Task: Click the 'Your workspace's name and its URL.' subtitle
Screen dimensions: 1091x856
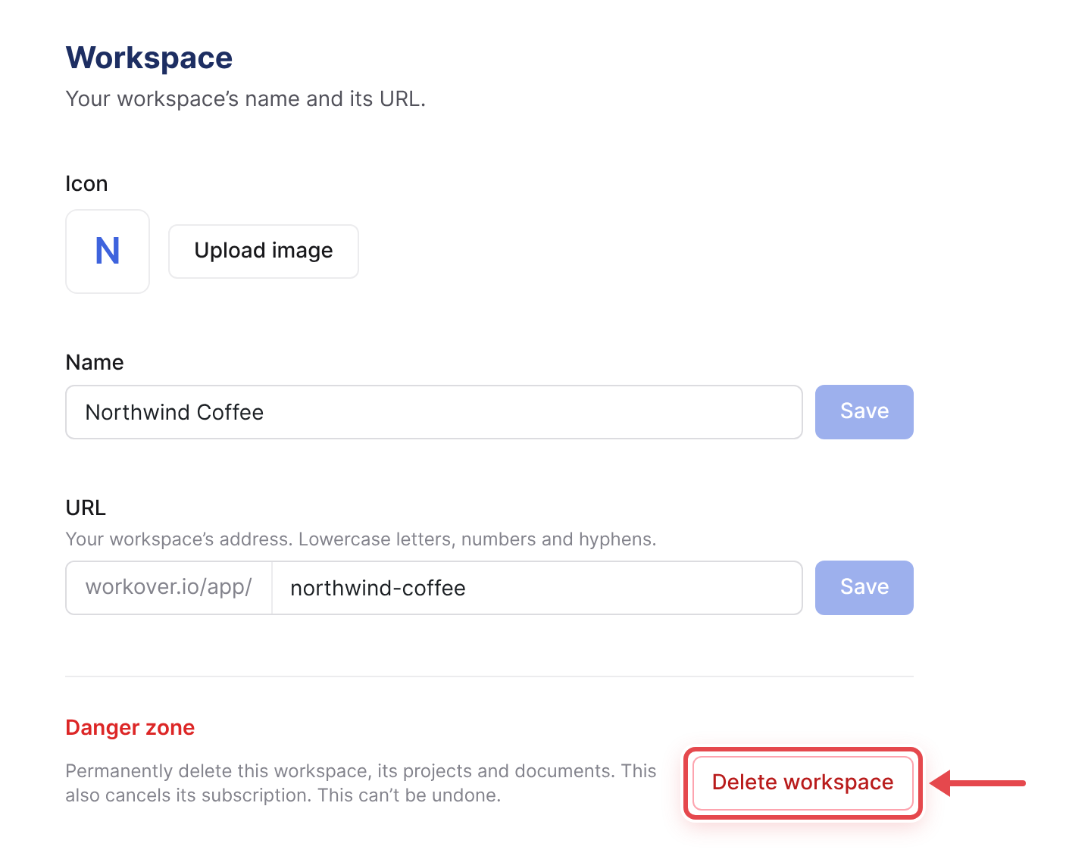Action: (245, 99)
